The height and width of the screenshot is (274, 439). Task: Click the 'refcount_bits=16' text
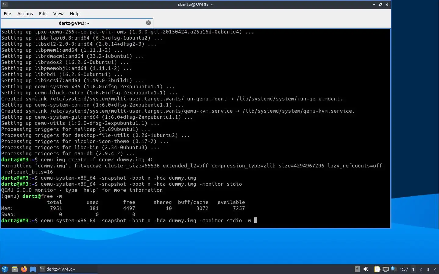click(29, 172)
